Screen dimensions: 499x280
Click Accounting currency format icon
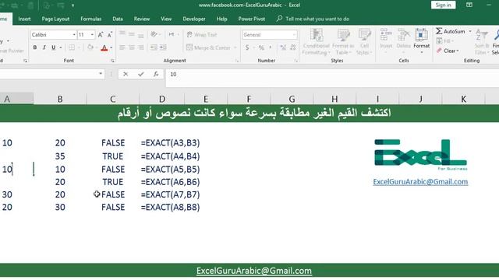[247, 47]
